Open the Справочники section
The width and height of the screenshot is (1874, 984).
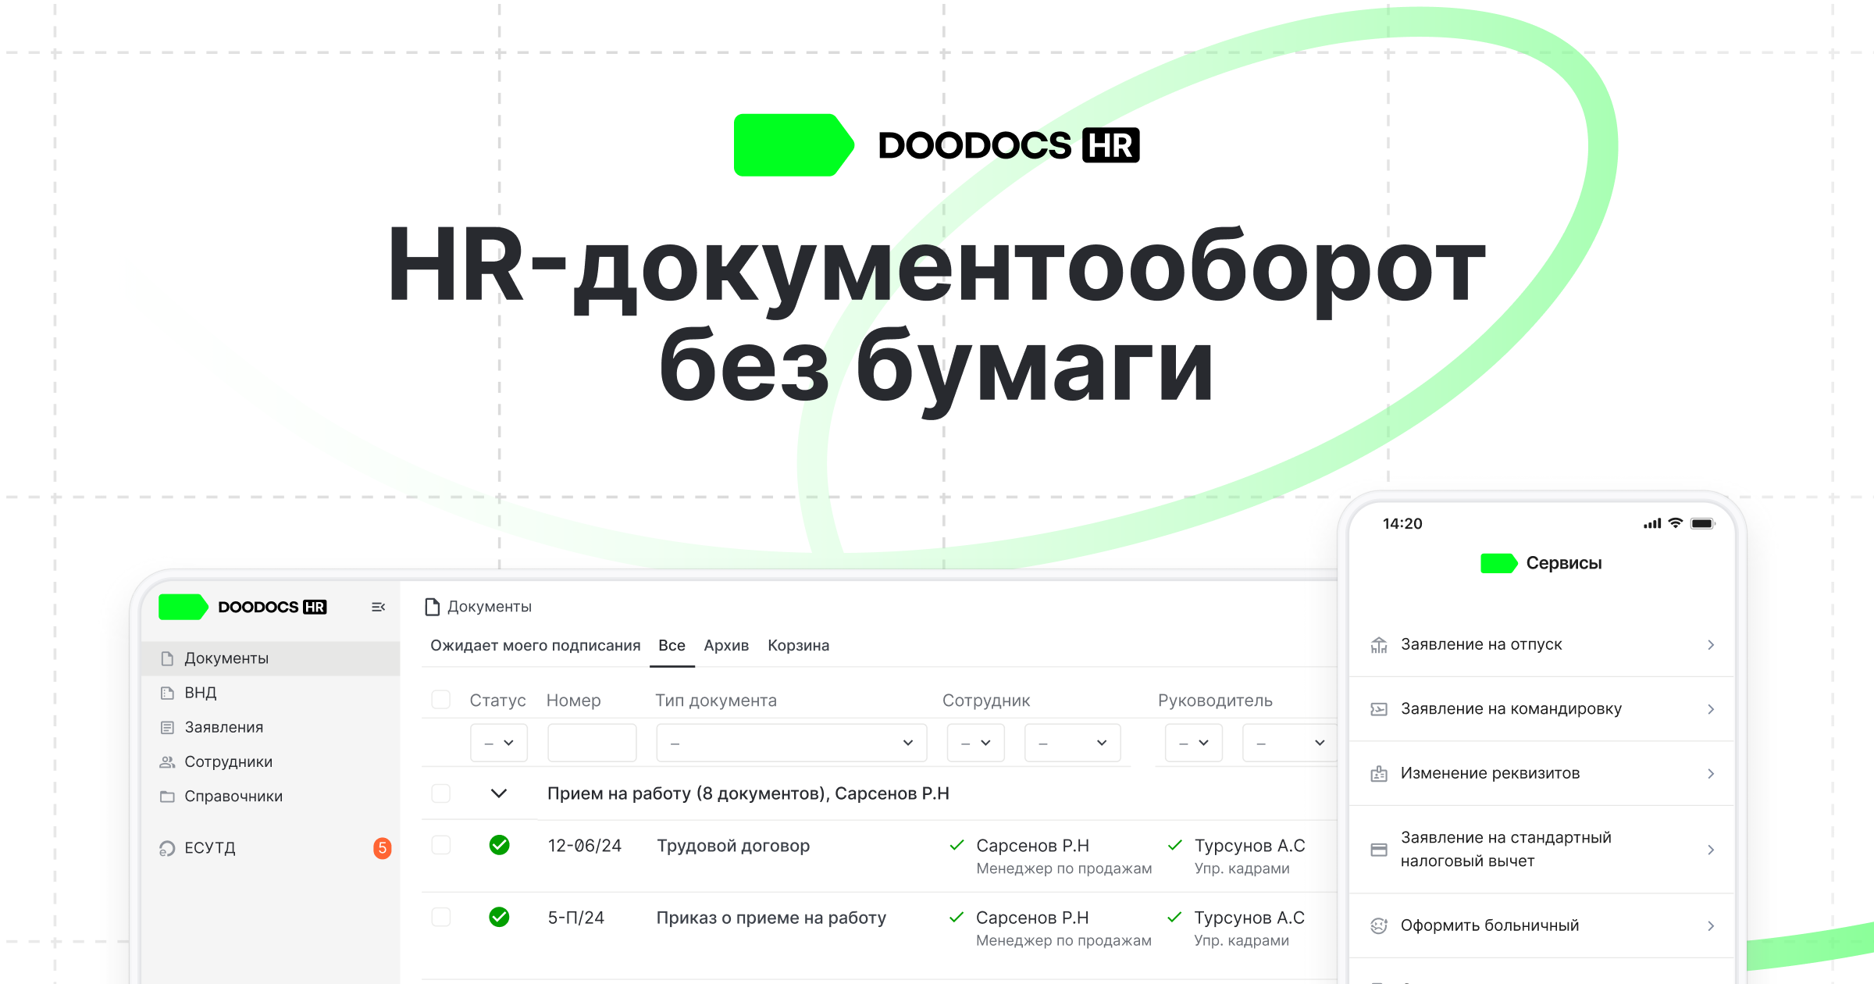point(232,796)
